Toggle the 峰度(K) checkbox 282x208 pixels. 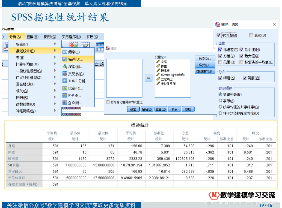(220, 78)
